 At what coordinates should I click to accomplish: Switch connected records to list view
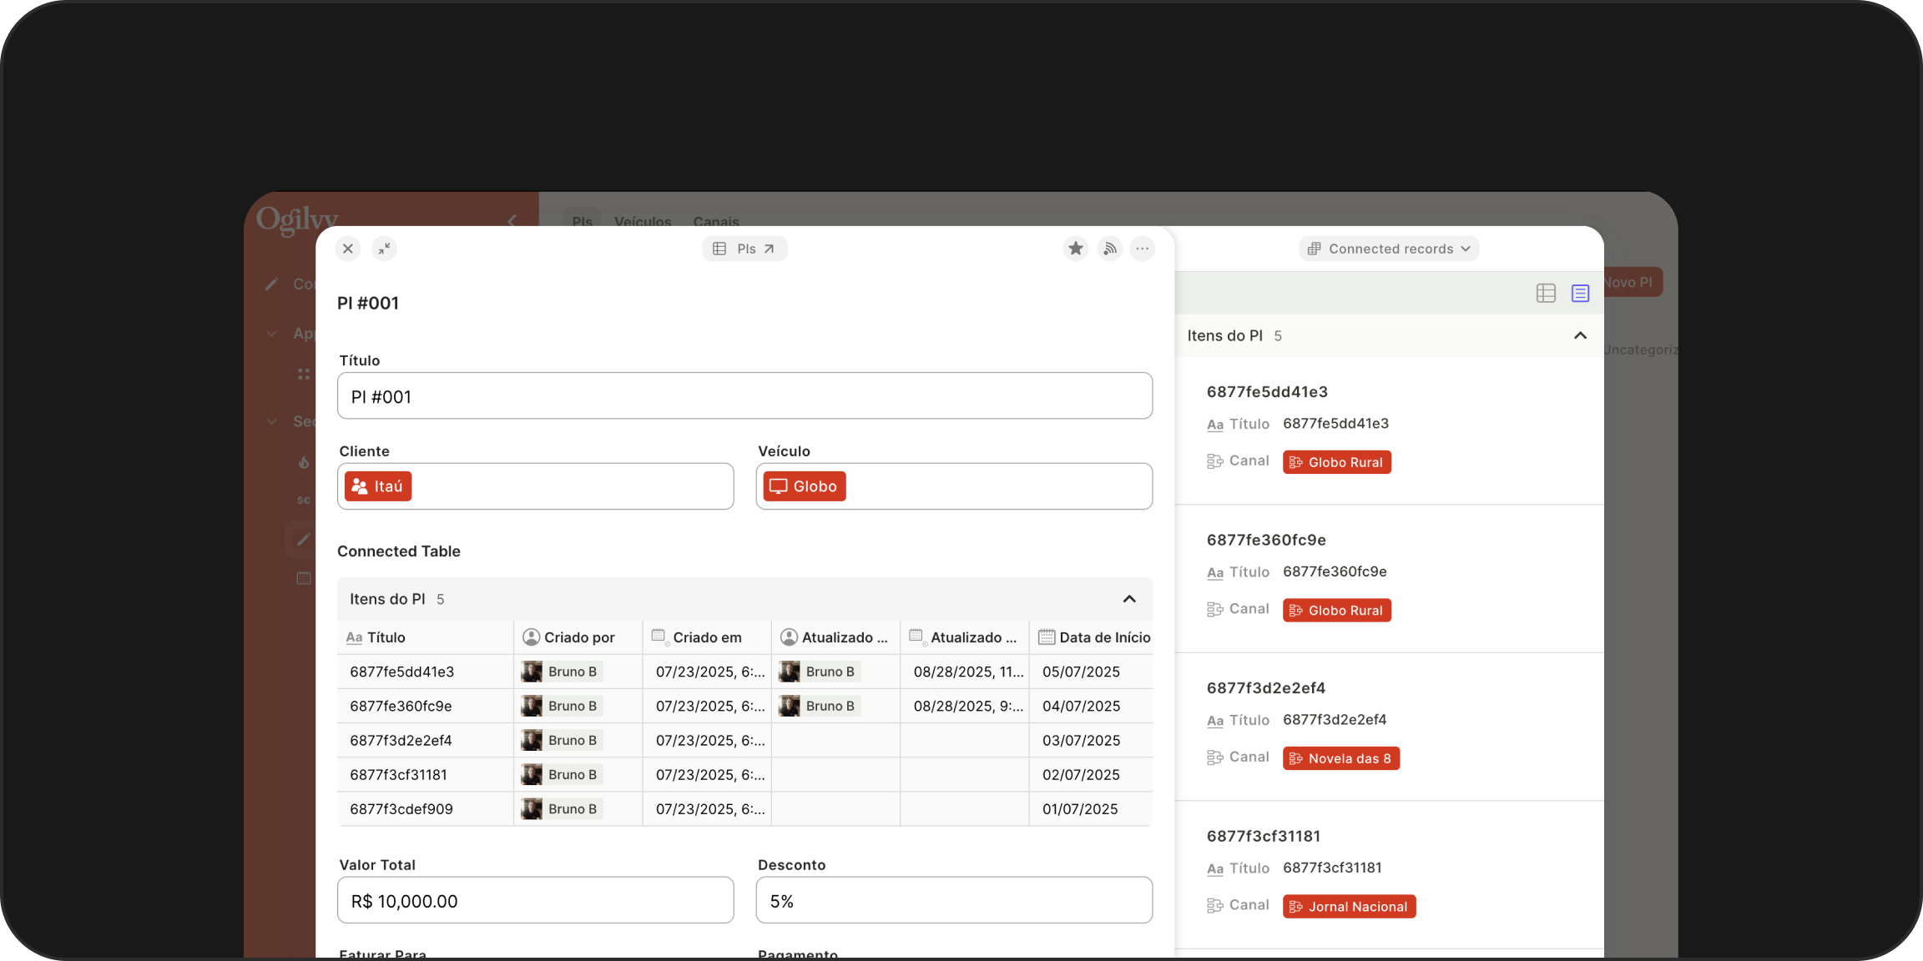pyautogui.click(x=1580, y=293)
